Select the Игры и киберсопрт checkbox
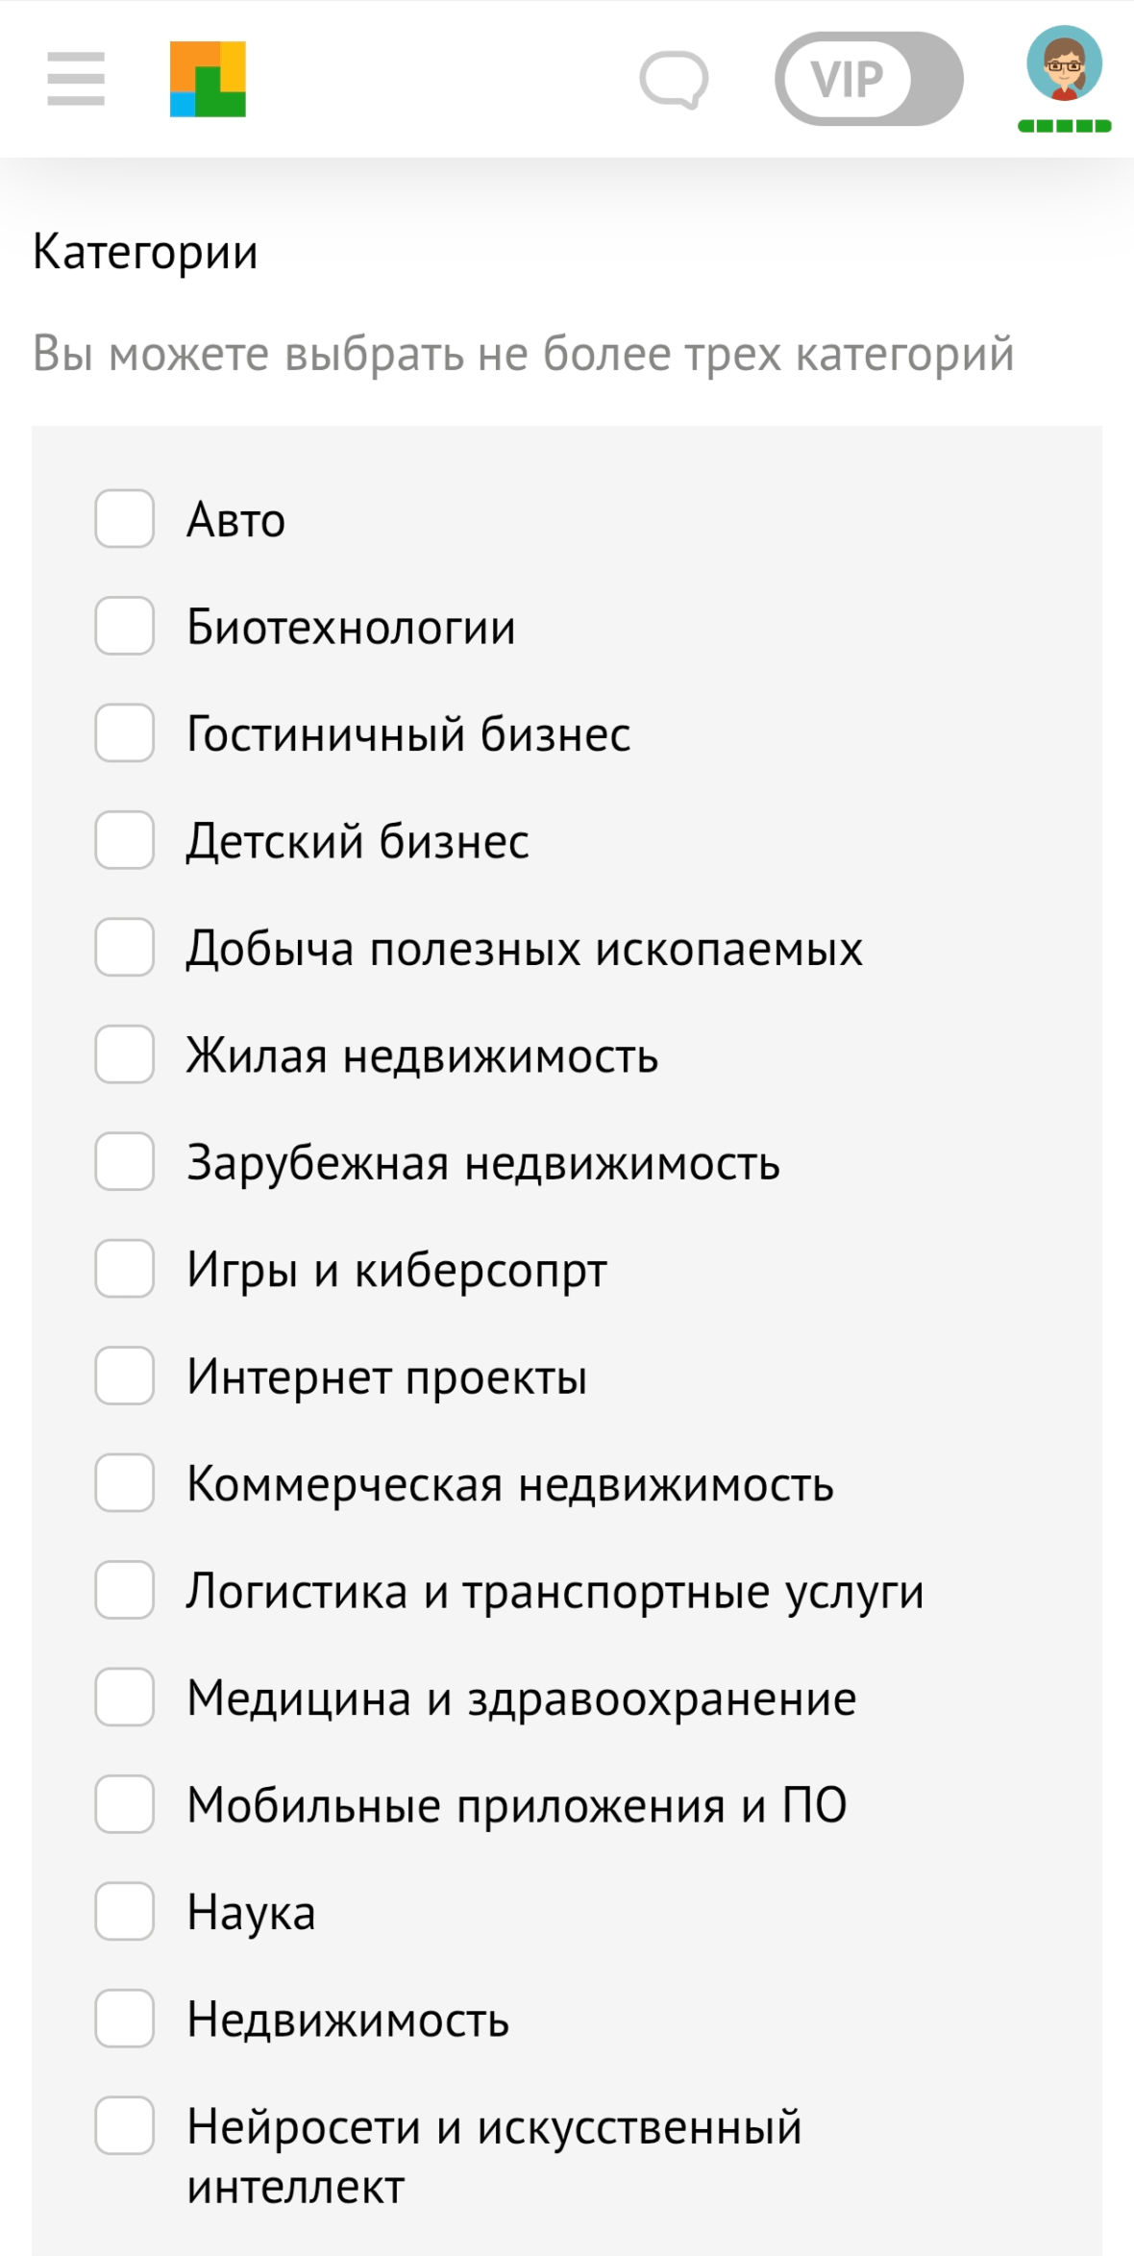The height and width of the screenshot is (2256, 1134). click(x=124, y=1272)
